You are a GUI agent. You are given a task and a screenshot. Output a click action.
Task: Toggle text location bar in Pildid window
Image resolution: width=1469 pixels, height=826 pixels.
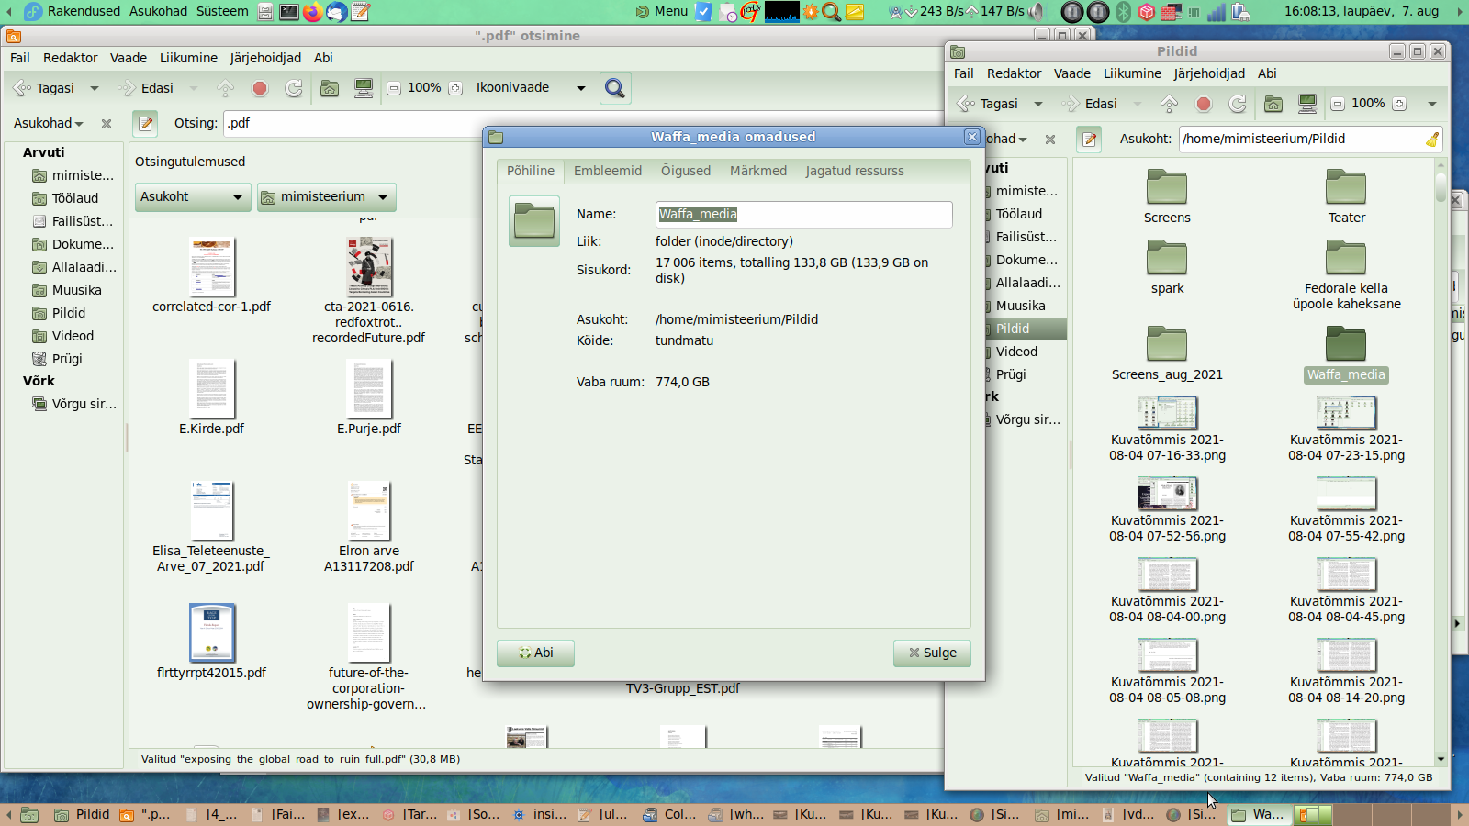(x=1090, y=139)
